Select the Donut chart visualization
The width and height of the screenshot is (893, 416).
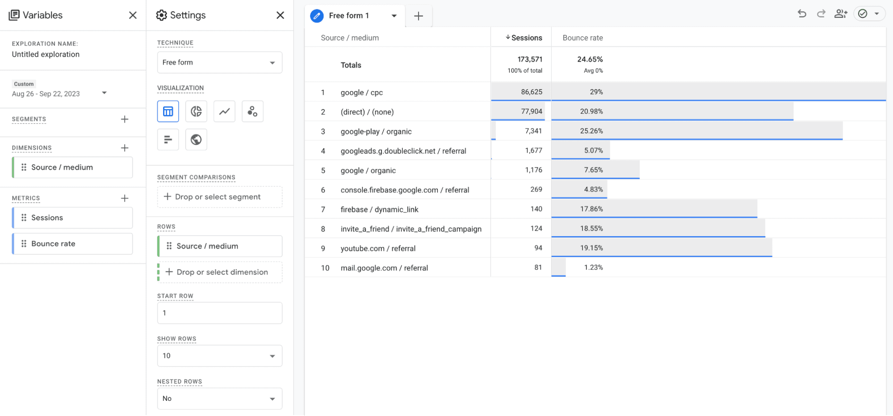pyautogui.click(x=196, y=111)
